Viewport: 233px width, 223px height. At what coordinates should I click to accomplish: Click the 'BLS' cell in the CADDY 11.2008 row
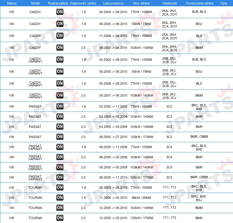click(199, 36)
